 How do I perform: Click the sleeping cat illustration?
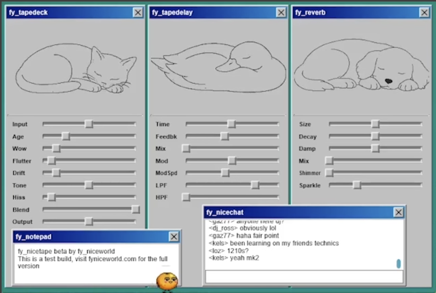pyautogui.click(x=76, y=68)
